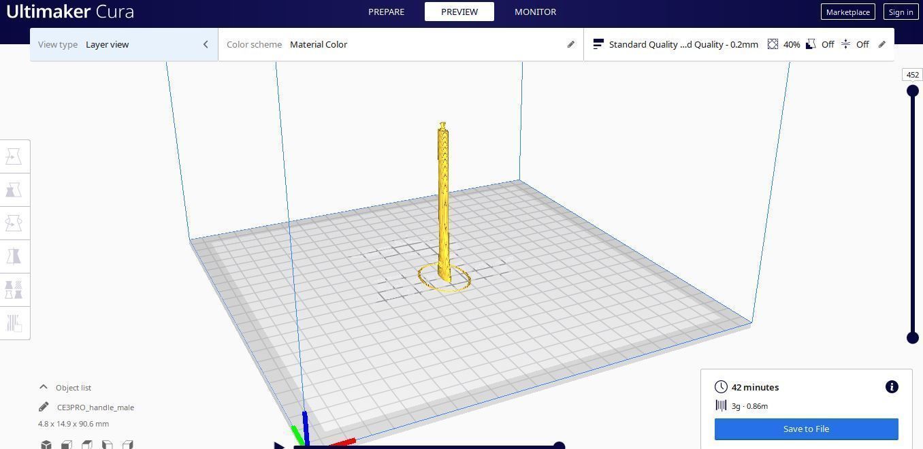Switch to top view cube icon

87,444
